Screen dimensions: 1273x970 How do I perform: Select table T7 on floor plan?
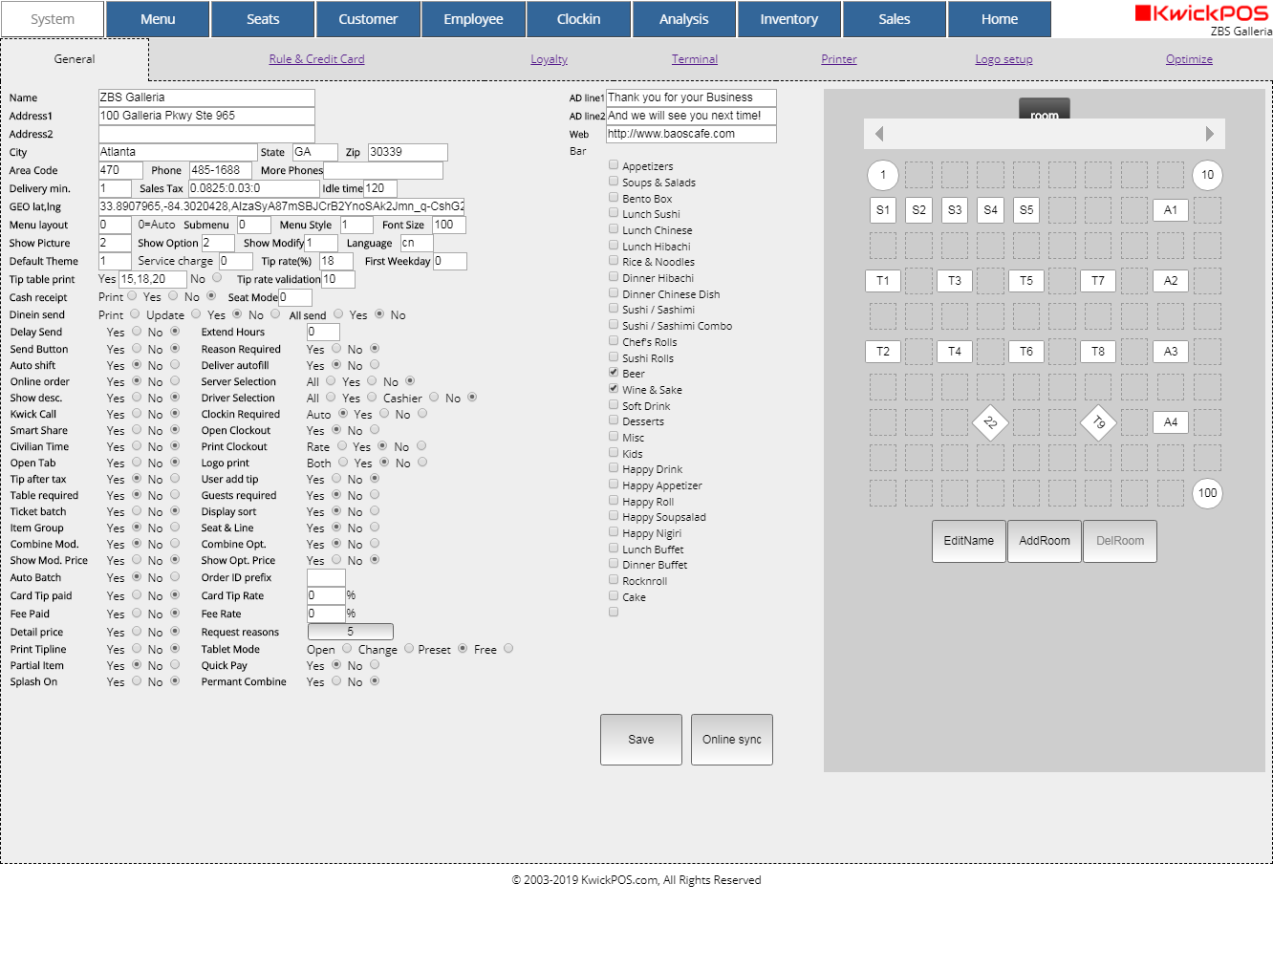pyautogui.click(x=1098, y=281)
